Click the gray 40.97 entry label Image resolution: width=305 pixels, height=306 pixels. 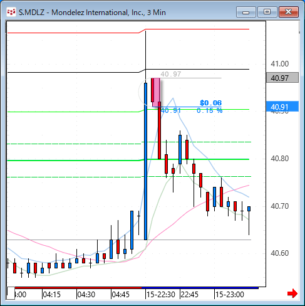170,74
